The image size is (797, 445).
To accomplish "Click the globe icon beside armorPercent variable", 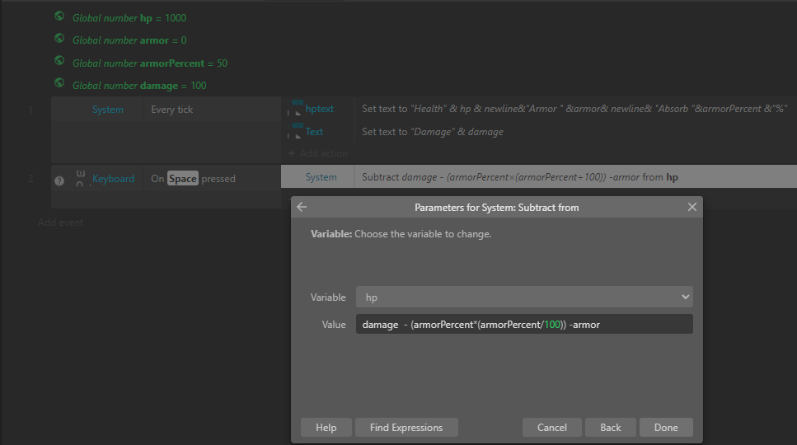I will pyautogui.click(x=59, y=61).
